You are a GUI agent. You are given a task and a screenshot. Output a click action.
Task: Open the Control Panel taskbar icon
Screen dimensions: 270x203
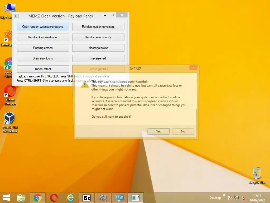pyautogui.click(x=119, y=198)
